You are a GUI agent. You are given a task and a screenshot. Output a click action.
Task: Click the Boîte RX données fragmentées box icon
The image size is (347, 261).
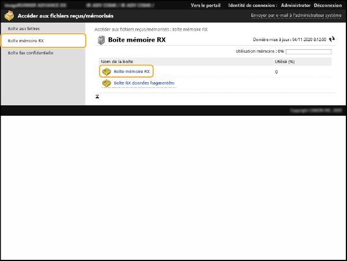pyautogui.click(x=106, y=83)
